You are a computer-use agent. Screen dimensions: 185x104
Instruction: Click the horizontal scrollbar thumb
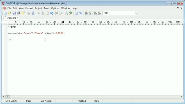[x=8, y=97]
